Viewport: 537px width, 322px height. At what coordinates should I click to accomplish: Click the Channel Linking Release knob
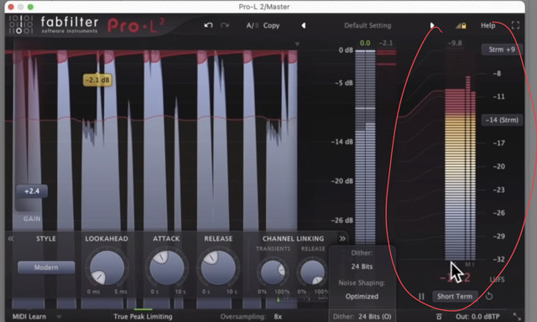(x=312, y=273)
